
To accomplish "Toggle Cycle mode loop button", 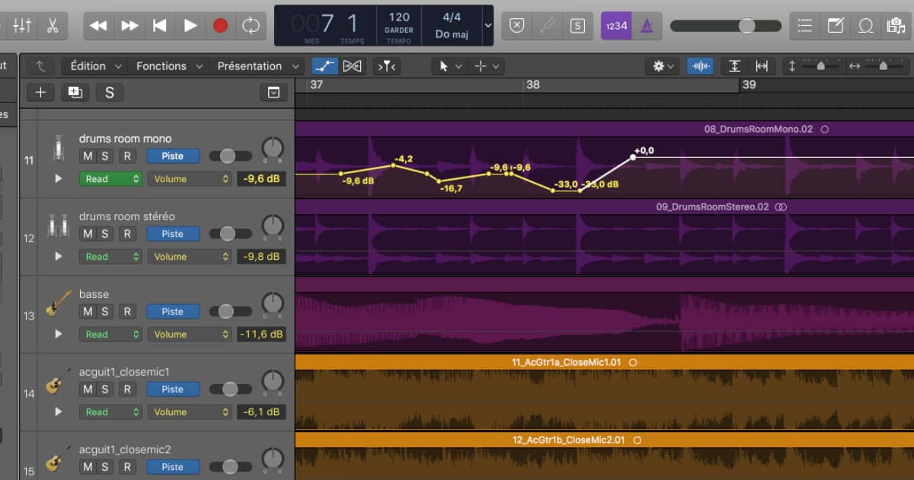I will (x=251, y=26).
